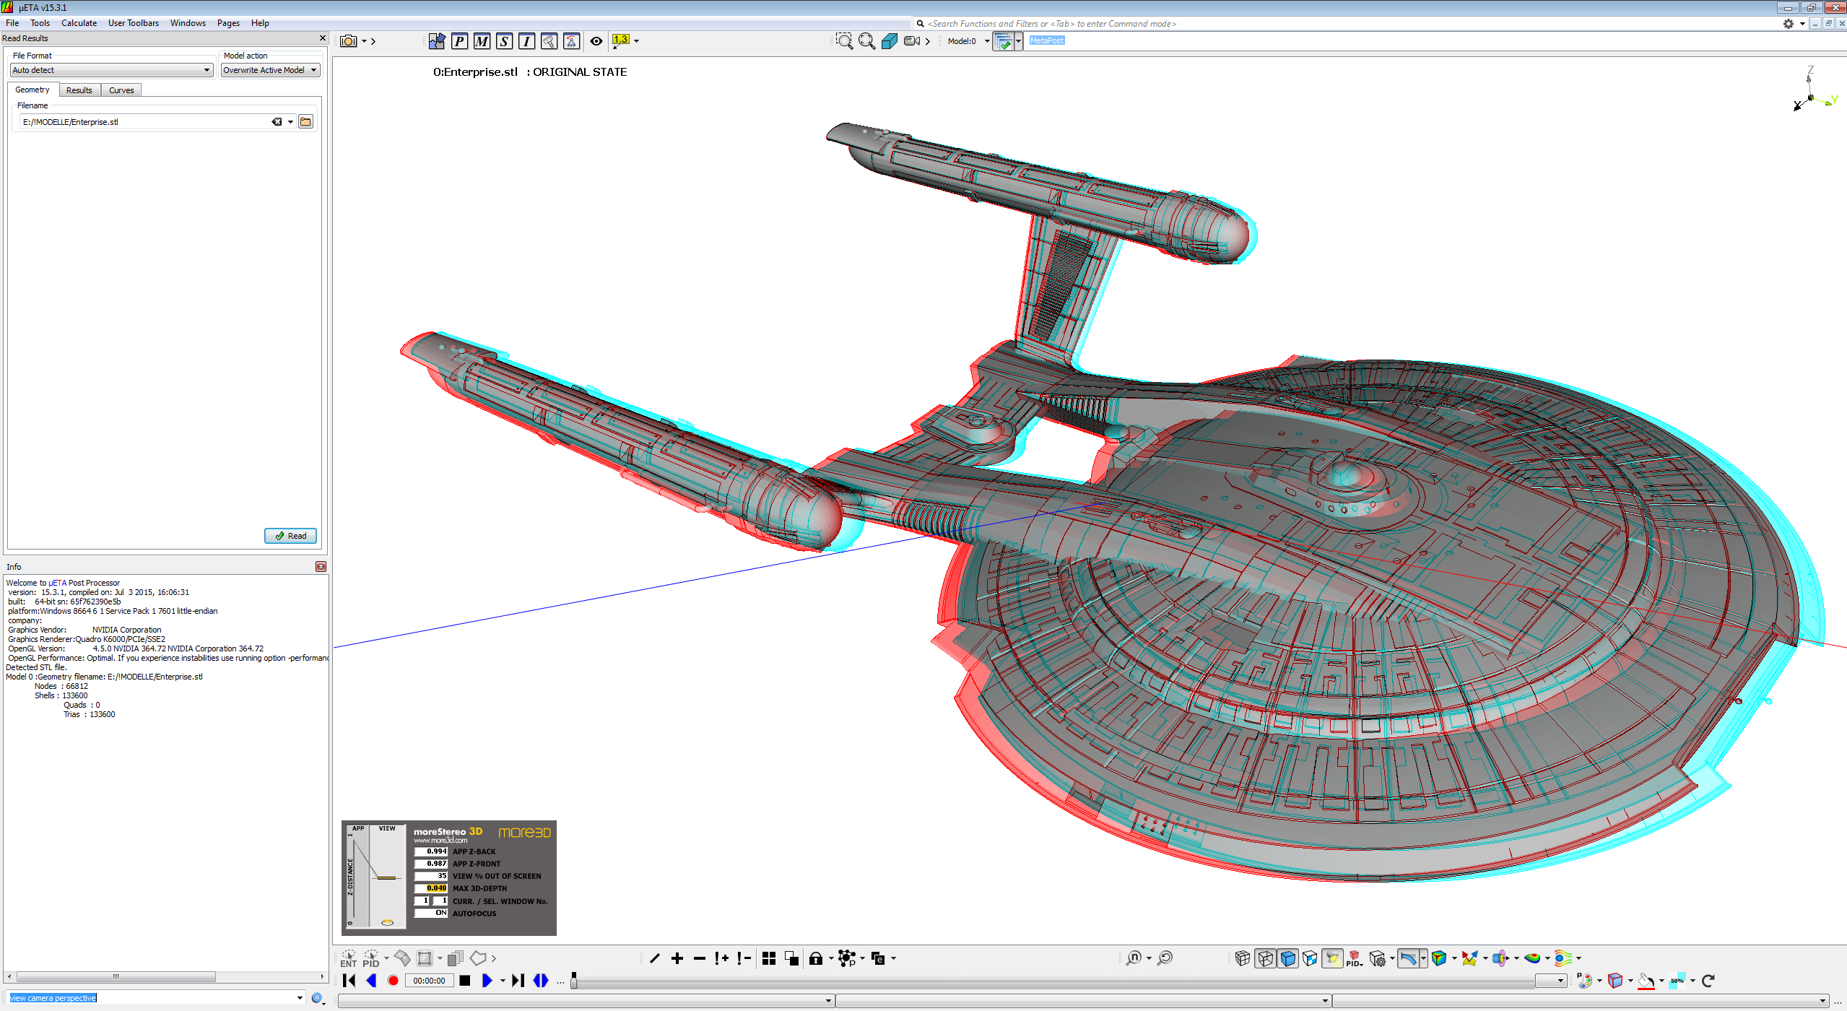
Task: Open the filename history dropdown arrow
Action: tap(290, 122)
